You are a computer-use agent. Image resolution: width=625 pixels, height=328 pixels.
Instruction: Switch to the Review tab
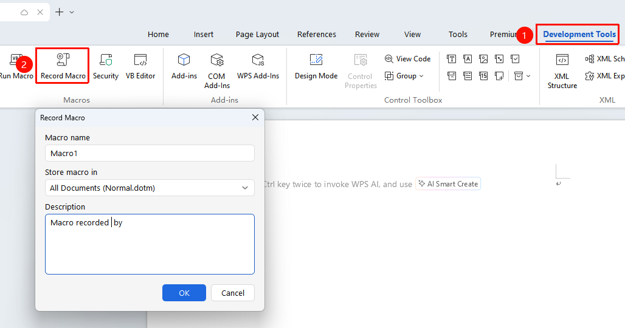[367, 34]
